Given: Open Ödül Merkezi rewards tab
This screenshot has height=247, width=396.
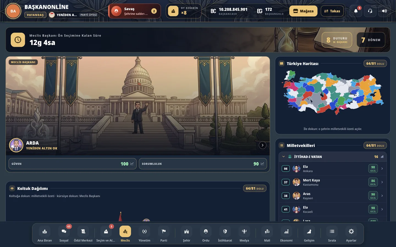Looking at the screenshot, I should click(83, 234).
